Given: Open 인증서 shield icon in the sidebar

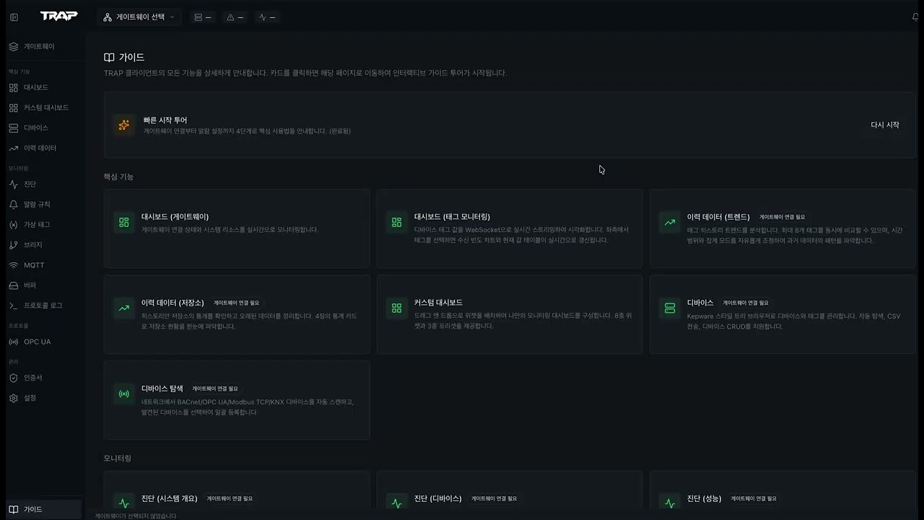Looking at the screenshot, I should click(14, 378).
